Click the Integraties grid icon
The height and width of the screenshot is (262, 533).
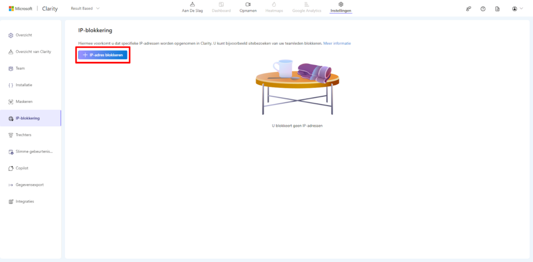(x=10, y=202)
